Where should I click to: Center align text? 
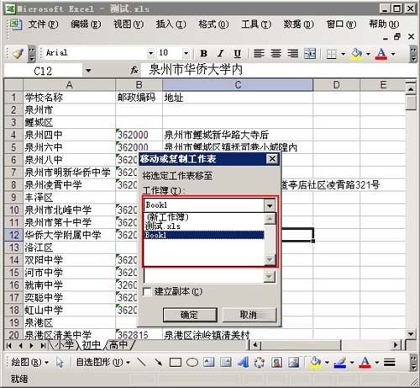click(276, 53)
